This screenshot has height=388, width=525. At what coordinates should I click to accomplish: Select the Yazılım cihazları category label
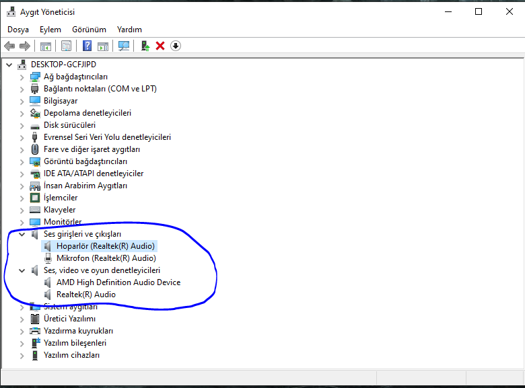(x=71, y=355)
